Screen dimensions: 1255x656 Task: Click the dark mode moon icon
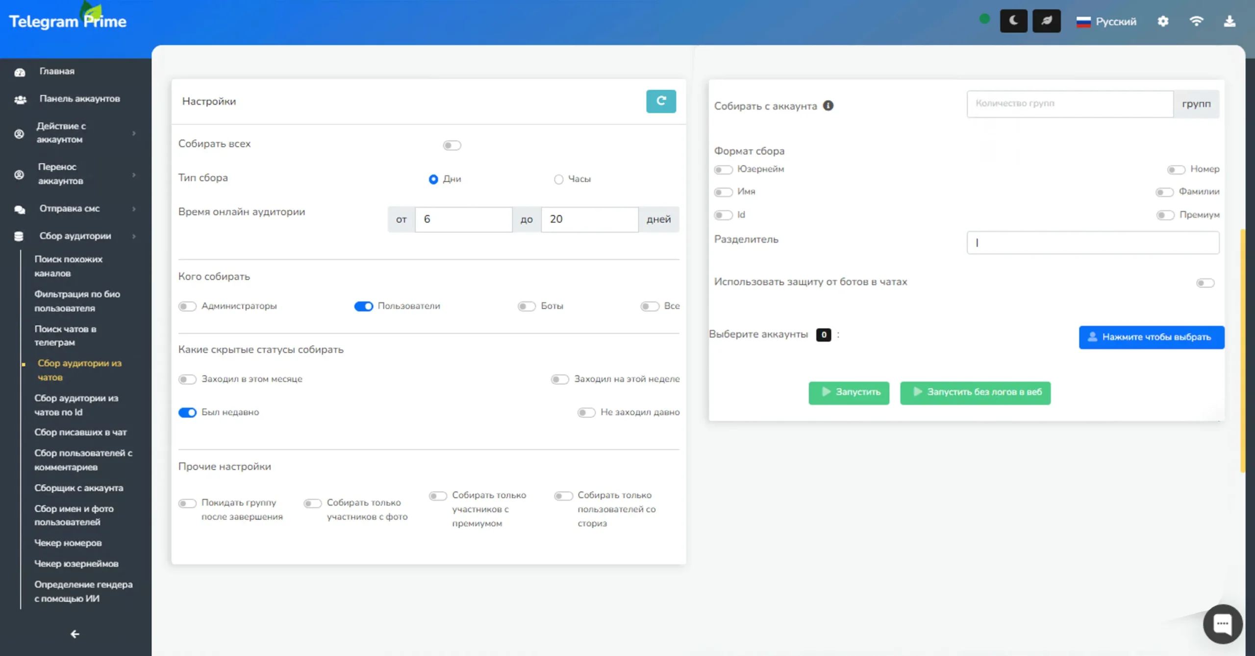[1013, 21]
